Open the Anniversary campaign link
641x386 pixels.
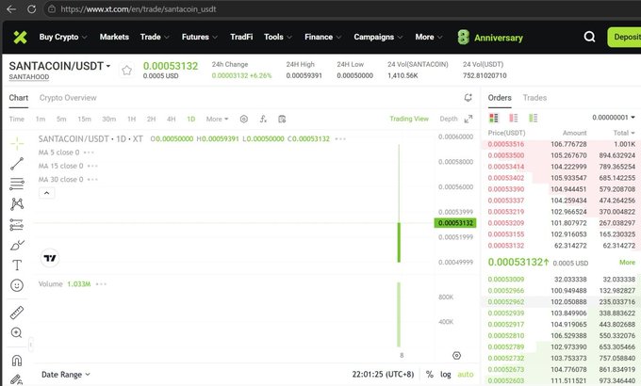point(490,38)
